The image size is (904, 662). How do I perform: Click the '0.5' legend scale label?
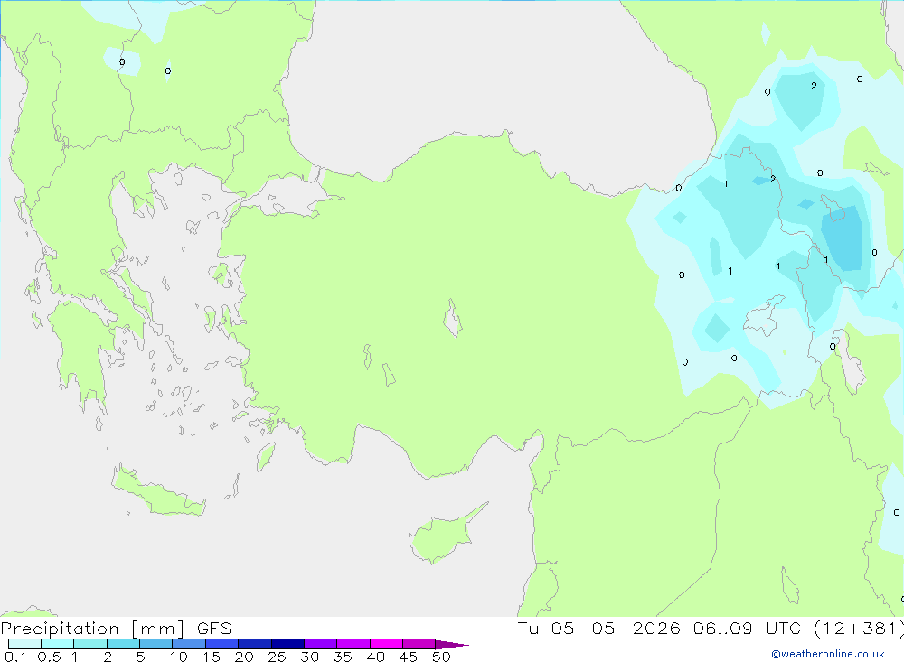pyautogui.click(x=49, y=657)
